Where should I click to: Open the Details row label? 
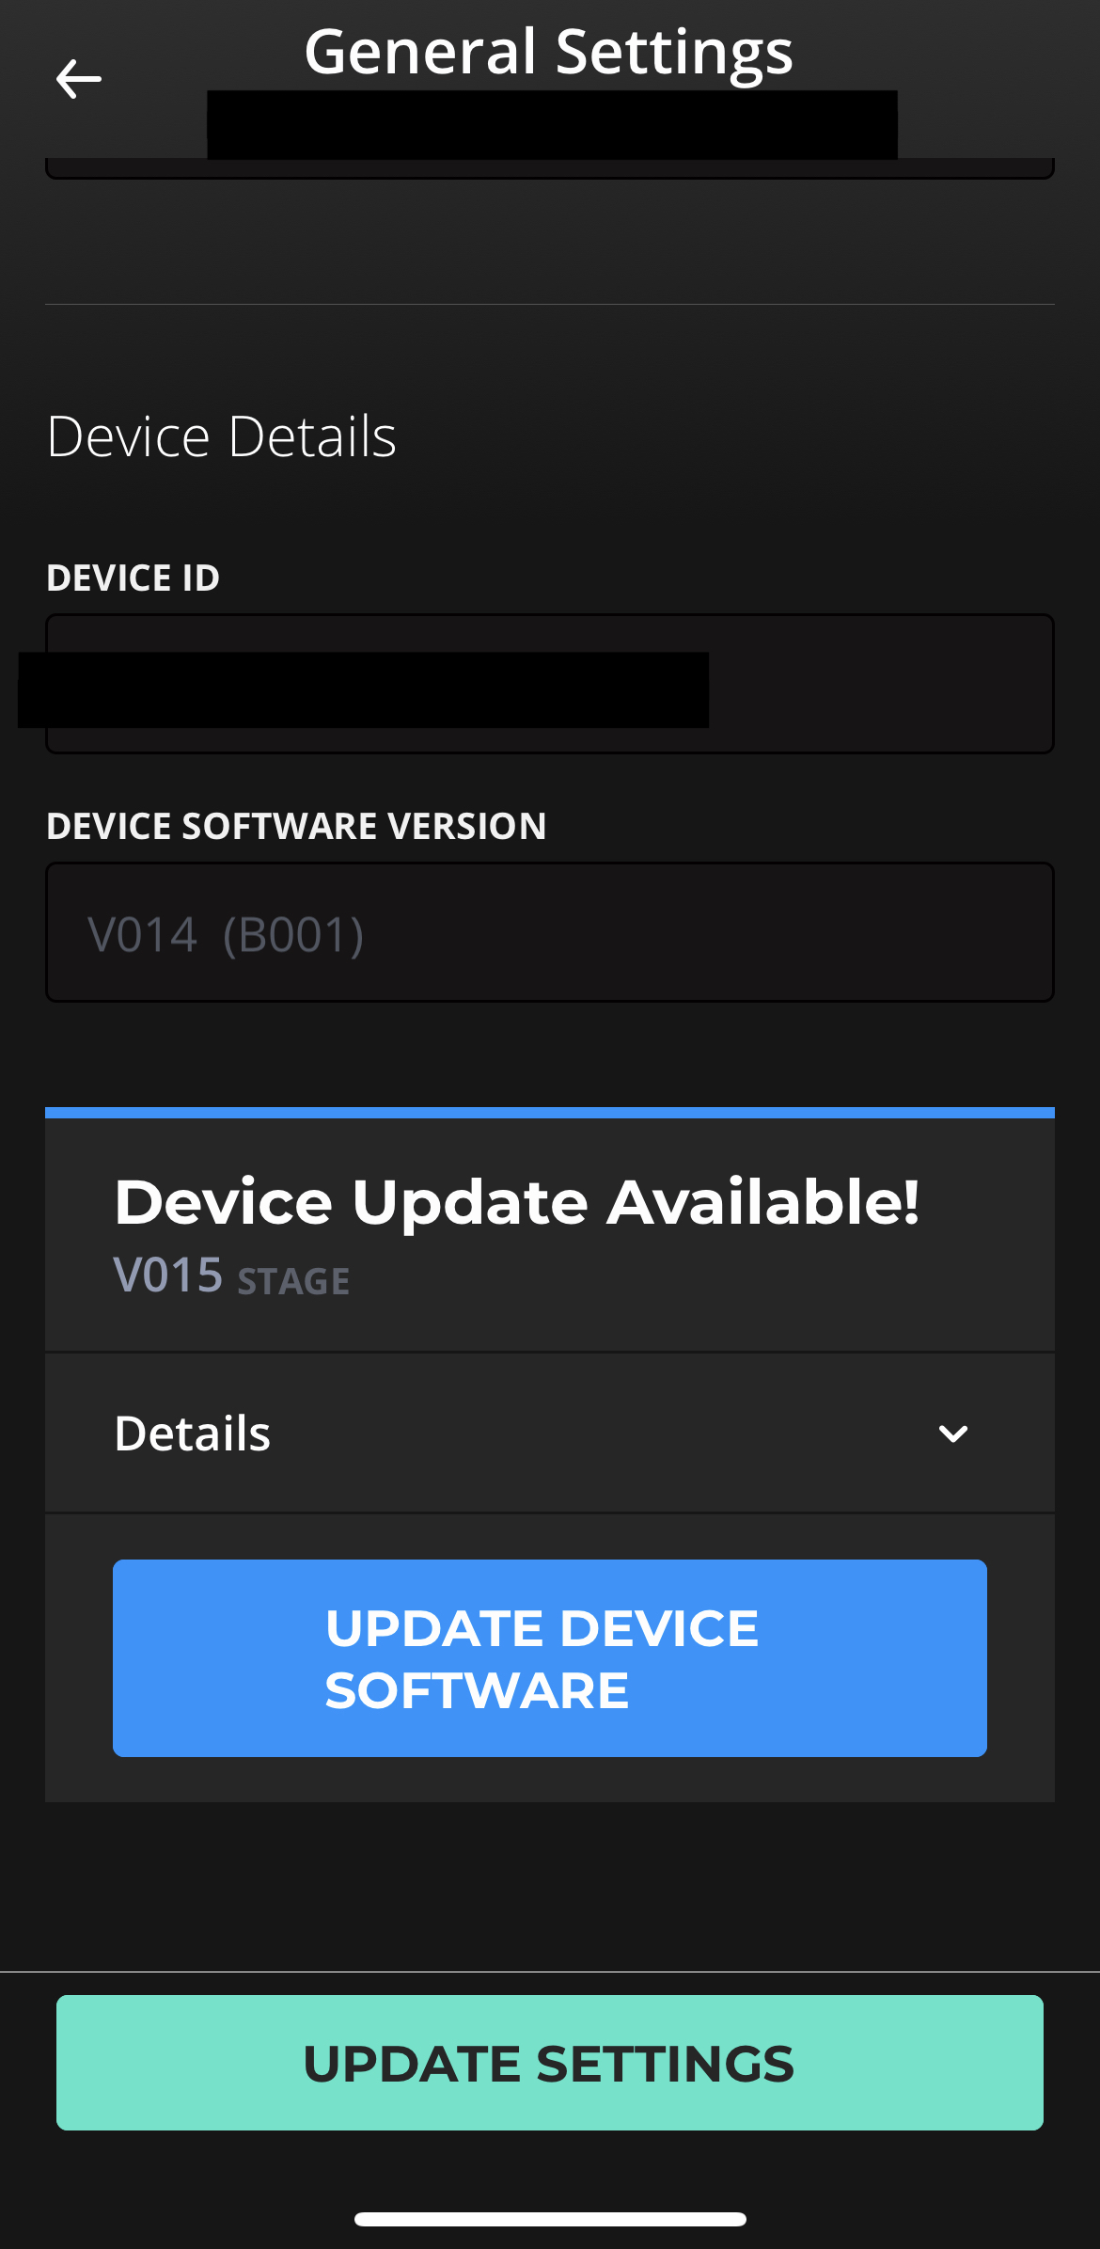[192, 1433]
